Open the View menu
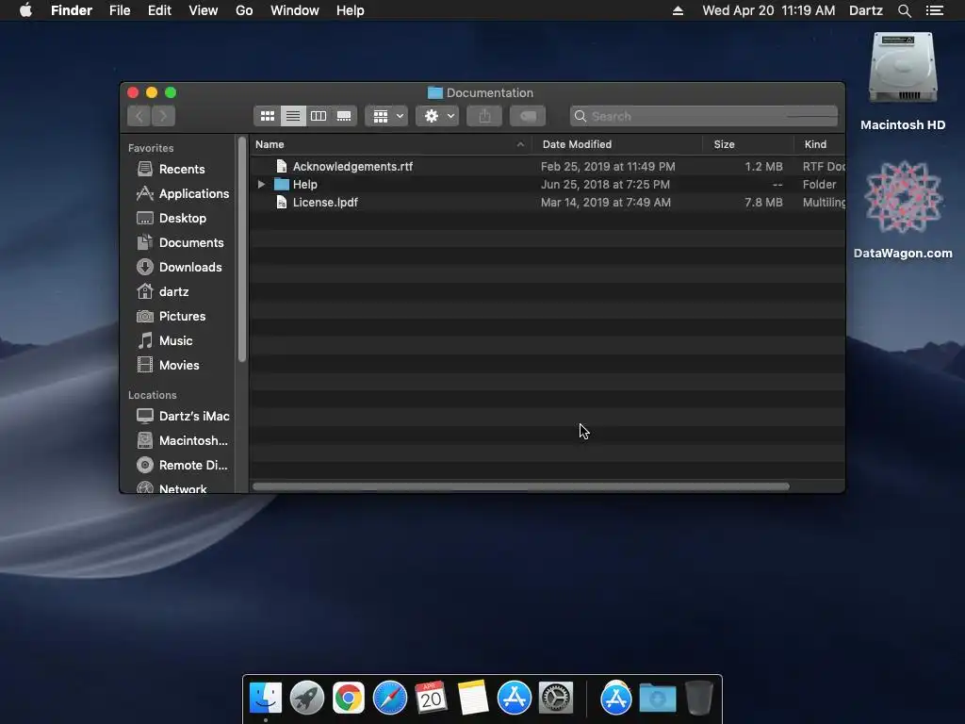The height and width of the screenshot is (724, 965). [x=204, y=10]
